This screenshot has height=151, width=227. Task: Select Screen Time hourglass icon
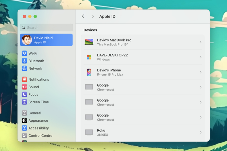click(x=24, y=102)
